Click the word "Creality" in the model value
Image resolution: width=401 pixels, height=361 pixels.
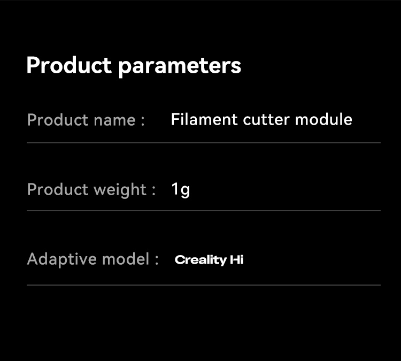coord(200,260)
